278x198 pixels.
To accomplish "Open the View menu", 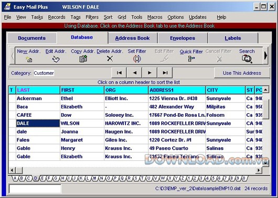I will (x=21, y=17).
